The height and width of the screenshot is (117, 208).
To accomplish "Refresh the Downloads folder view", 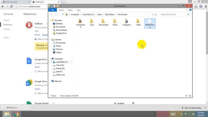I will pyautogui.click(x=156, y=14).
